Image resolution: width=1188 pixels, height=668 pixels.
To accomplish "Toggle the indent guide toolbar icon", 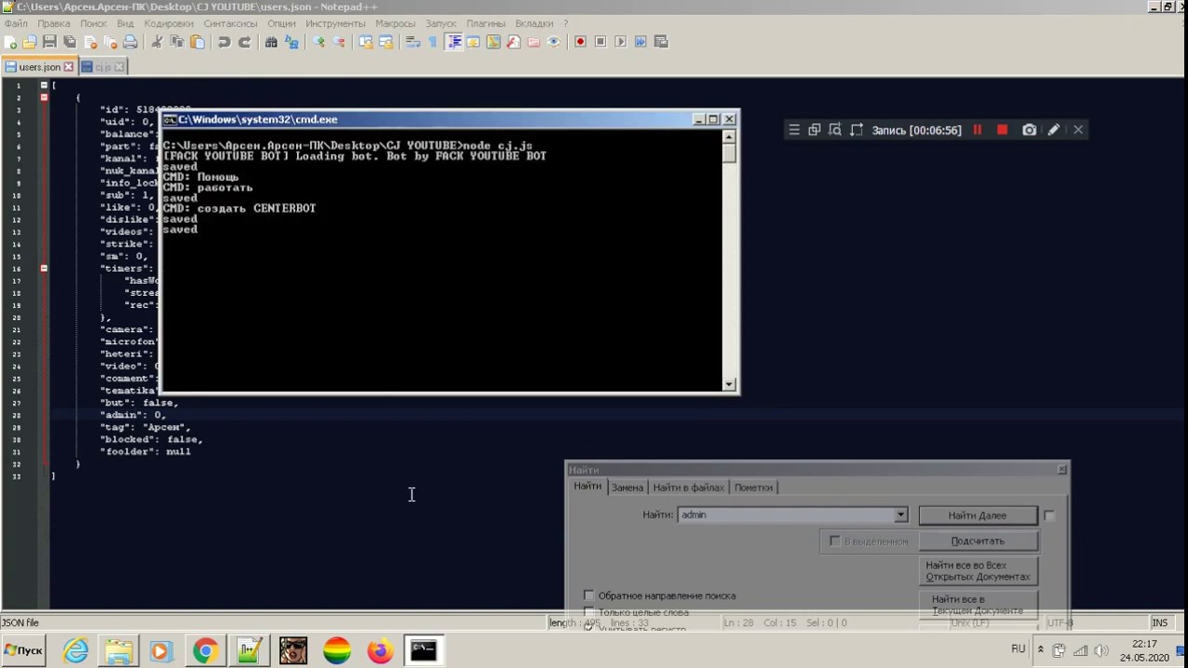I will point(454,42).
